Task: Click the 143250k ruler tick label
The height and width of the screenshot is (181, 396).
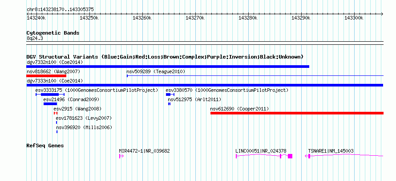Action: [x=89, y=18]
